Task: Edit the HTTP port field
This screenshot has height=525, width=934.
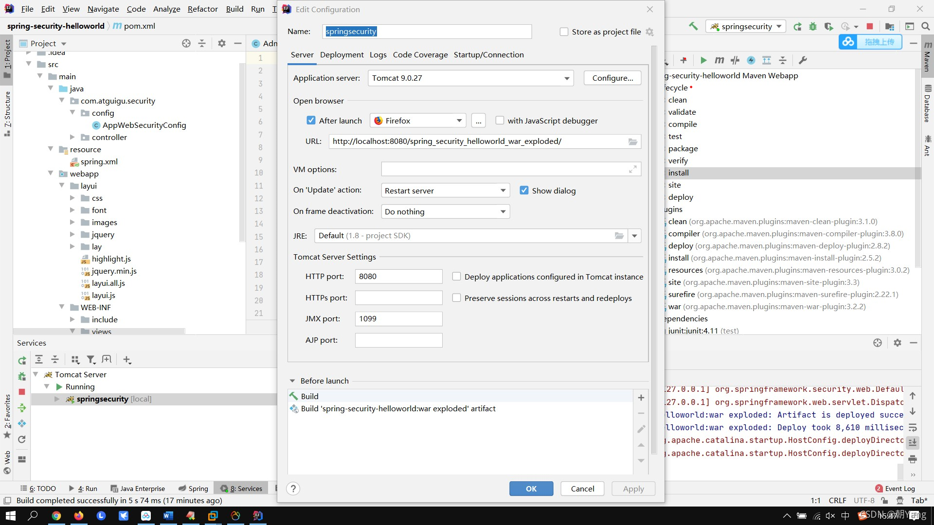Action: (398, 276)
